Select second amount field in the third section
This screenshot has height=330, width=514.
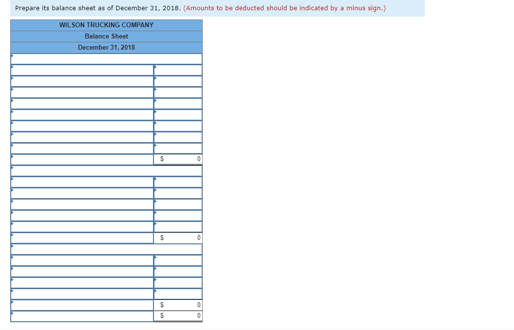[x=178, y=272]
